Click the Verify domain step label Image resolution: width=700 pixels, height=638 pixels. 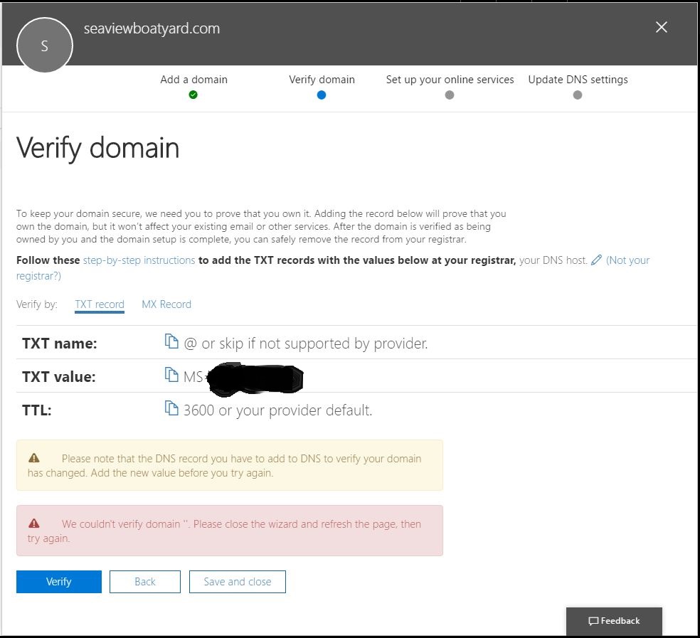(x=322, y=80)
